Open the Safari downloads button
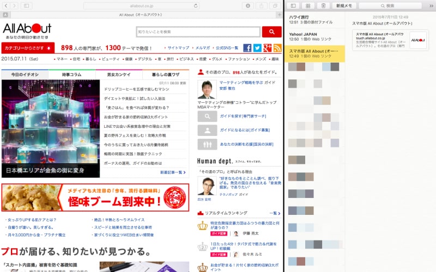The image size is (436, 272). tap(248, 5)
